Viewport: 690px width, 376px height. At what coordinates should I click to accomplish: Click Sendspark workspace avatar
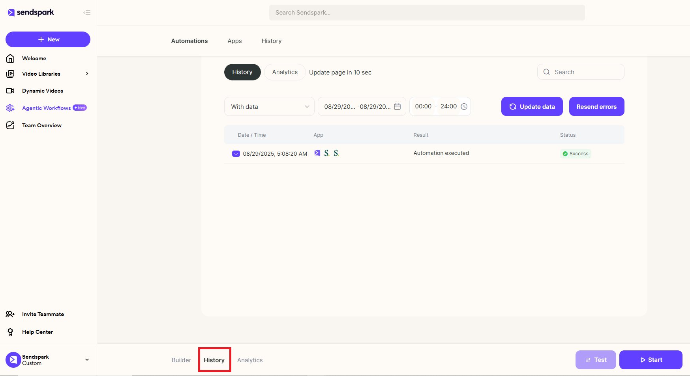pos(13,360)
